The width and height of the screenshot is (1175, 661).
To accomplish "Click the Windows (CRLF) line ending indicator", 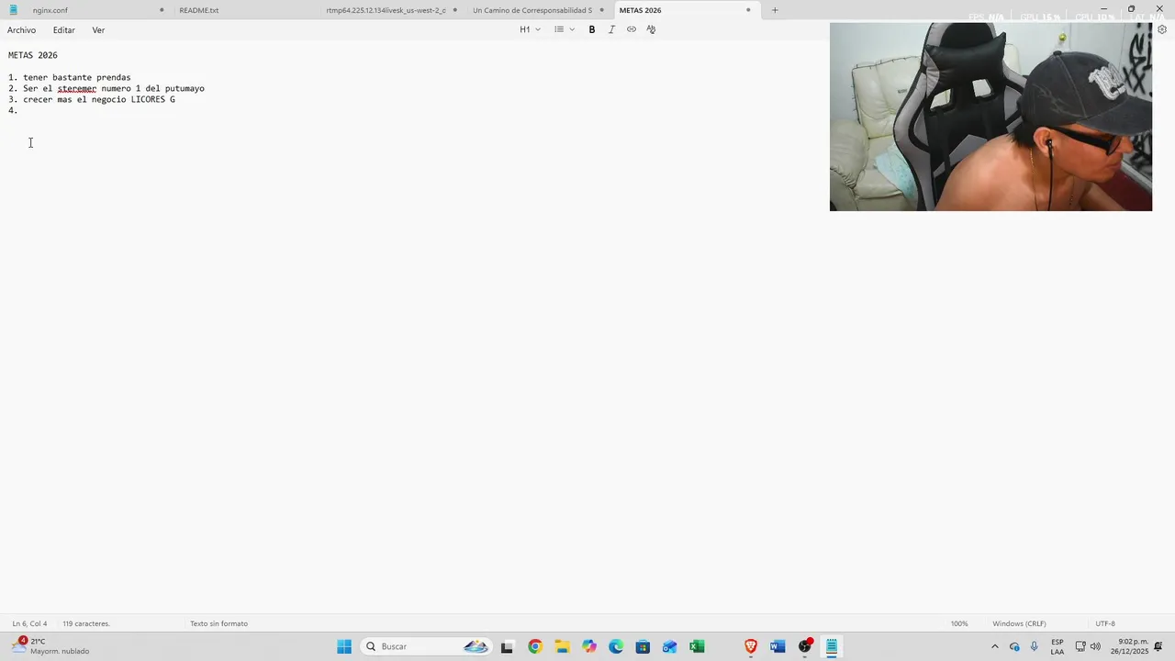I will 1019,623.
